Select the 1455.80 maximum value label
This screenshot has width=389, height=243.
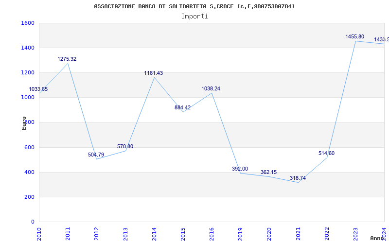click(x=355, y=37)
